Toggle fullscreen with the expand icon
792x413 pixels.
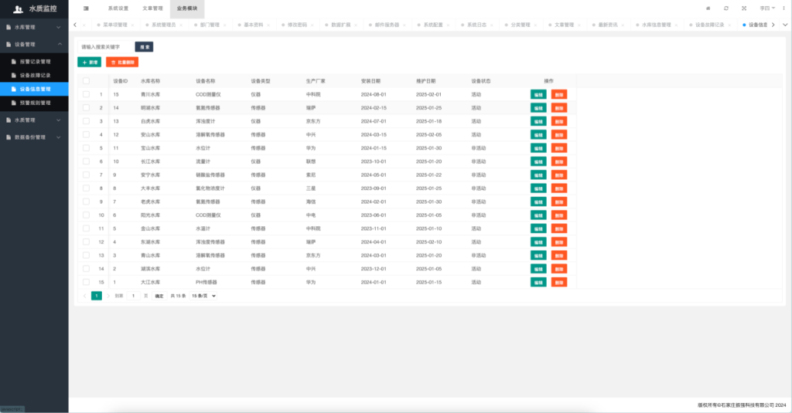(744, 8)
